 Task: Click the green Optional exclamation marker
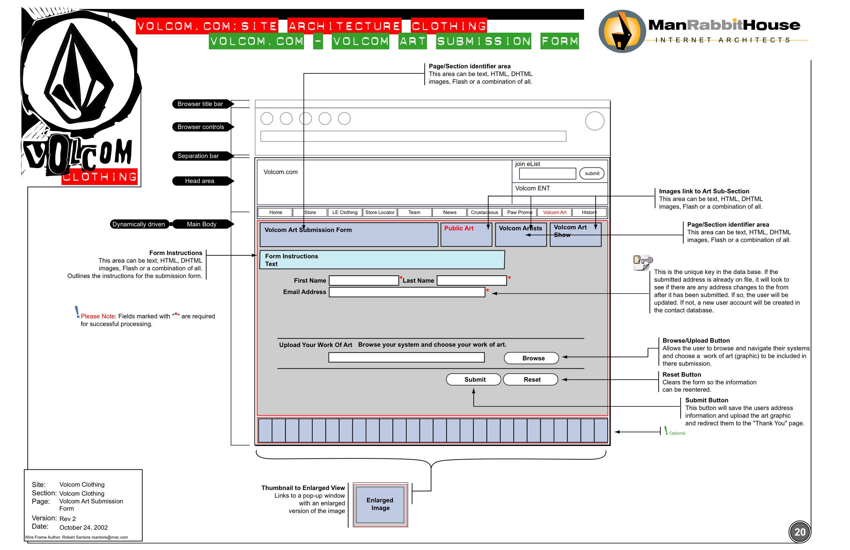(x=666, y=431)
